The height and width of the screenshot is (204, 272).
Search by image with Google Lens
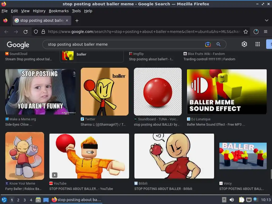pyautogui.click(x=208, y=44)
